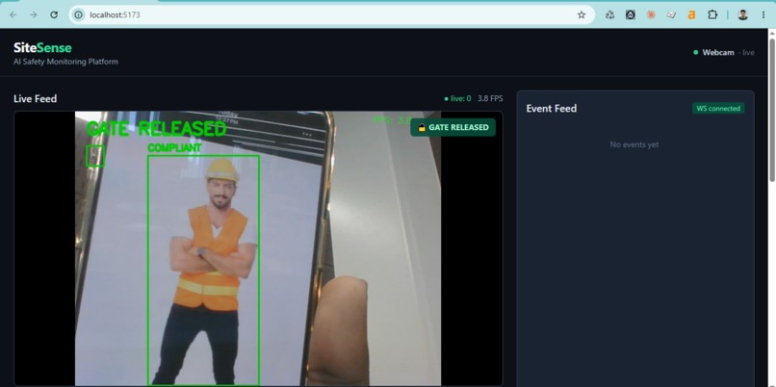Click the SiteSense logo

(42, 48)
